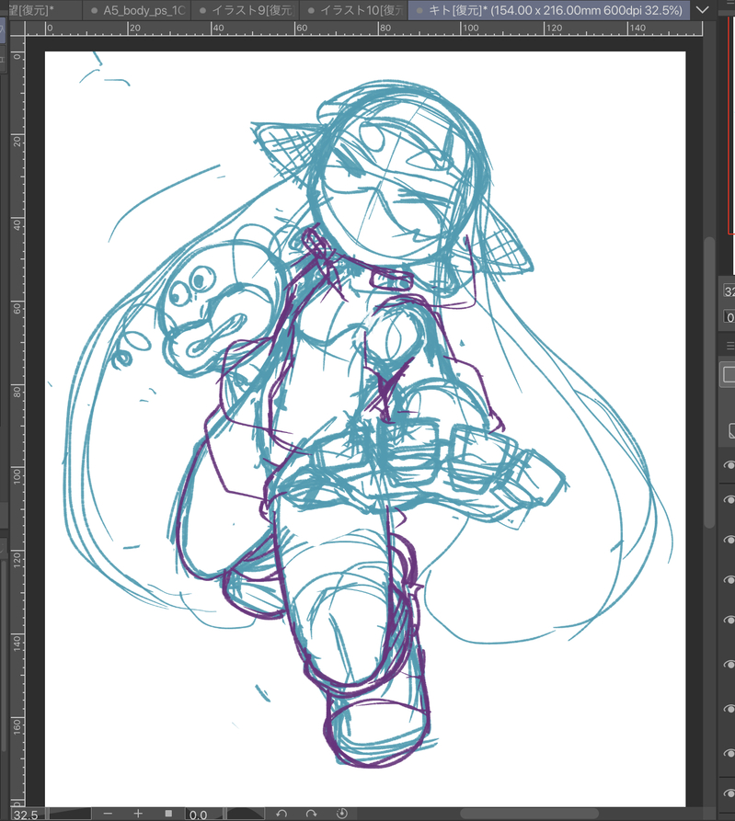
Task: Click the zoom out minus icon
Action: pos(108,814)
